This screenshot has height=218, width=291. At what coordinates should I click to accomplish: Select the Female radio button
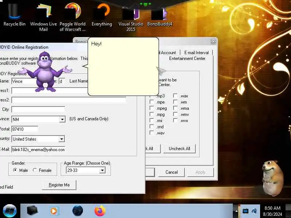coord(35,170)
